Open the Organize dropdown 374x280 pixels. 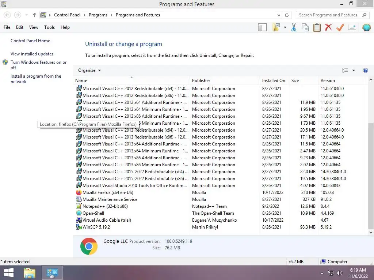[89, 70]
